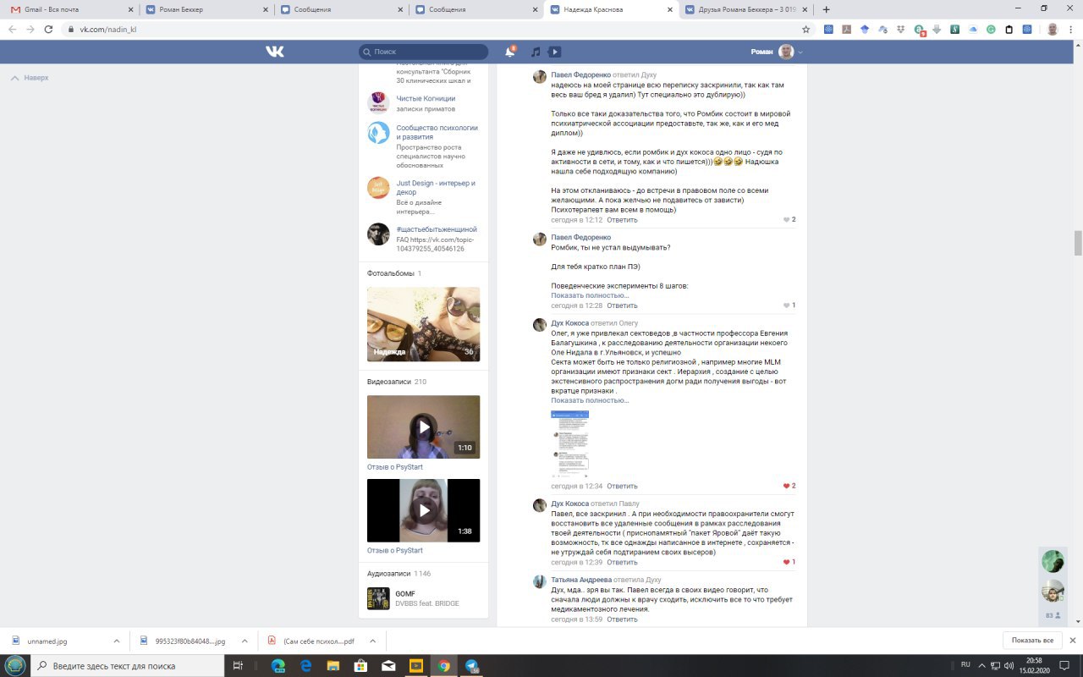1083x677 pixels.
Task: Open Telegram in the taskbar
Action: pos(471,666)
